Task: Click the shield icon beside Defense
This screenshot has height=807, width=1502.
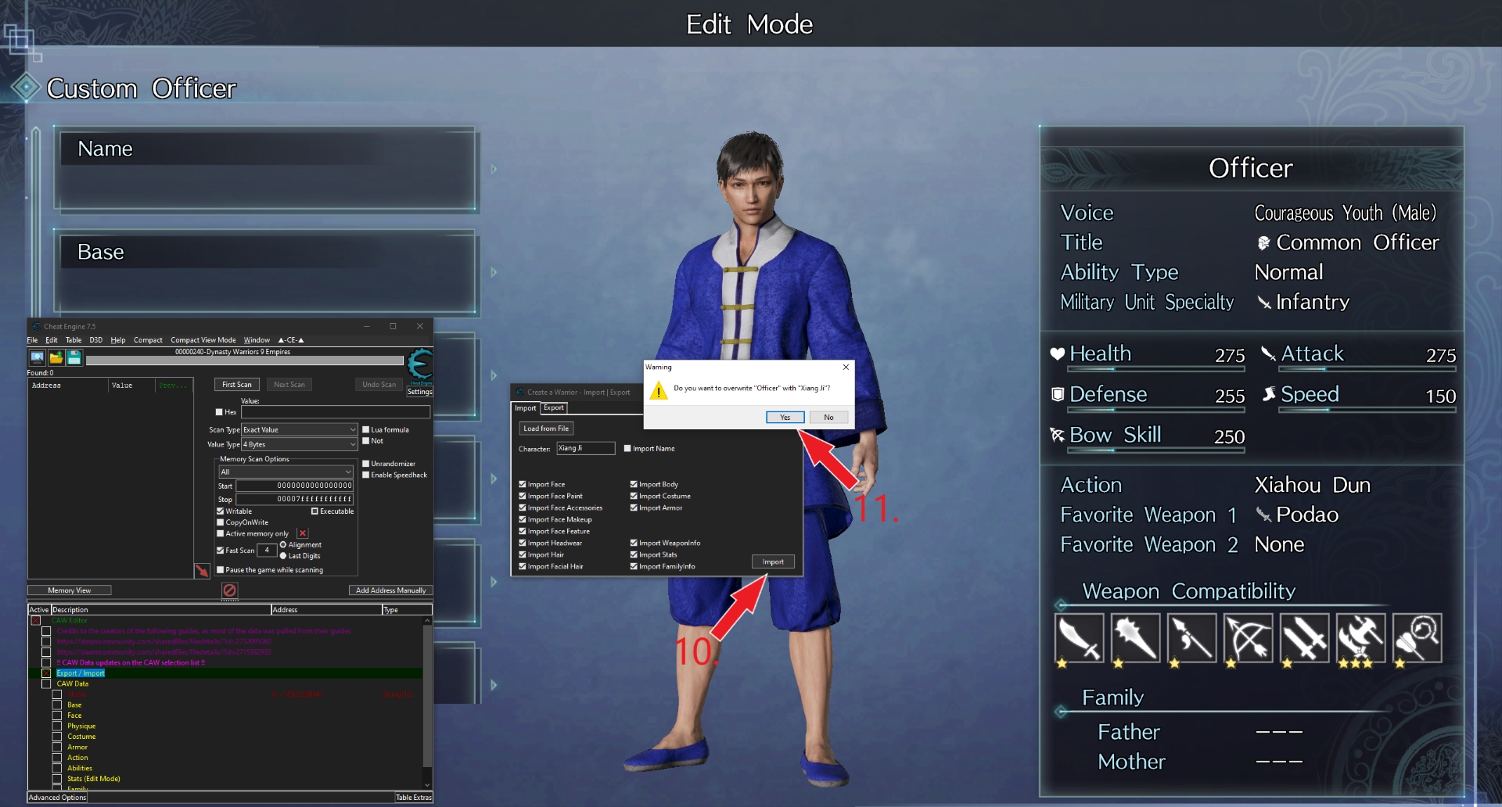Action: 1058,394
